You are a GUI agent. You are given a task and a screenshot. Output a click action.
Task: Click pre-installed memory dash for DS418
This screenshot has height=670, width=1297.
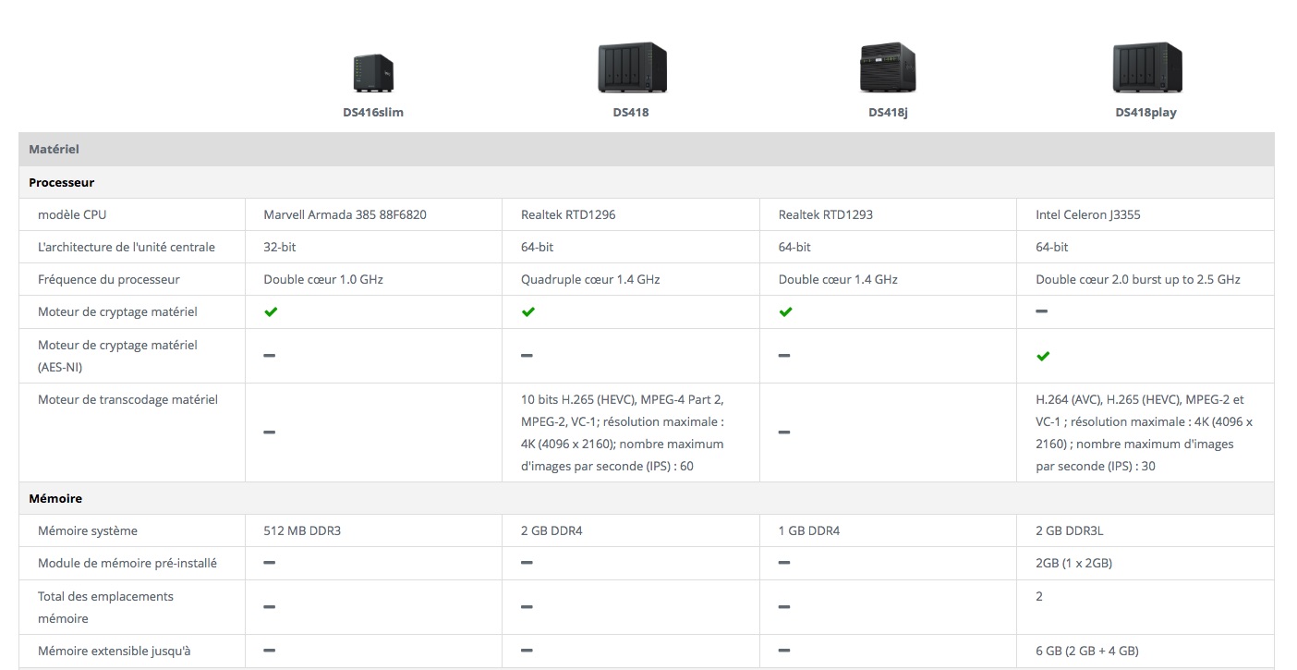coord(527,563)
